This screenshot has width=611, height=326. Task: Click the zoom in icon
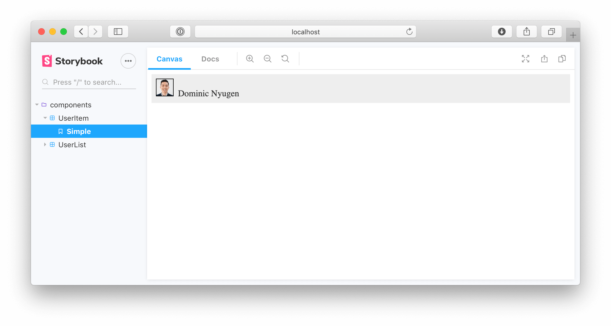coord(250,59)
